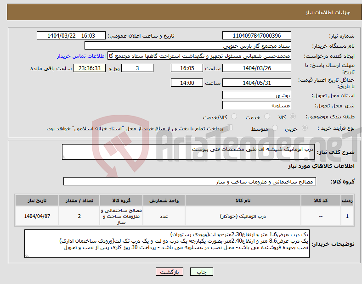The width and height of the screenshot is (362, 284).
Task: Click delivery province field بوشهر
Action: coord(256,95)
